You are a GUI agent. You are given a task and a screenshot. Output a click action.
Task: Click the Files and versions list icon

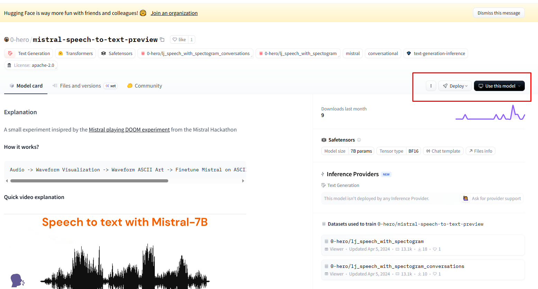[x=55, y=85]
